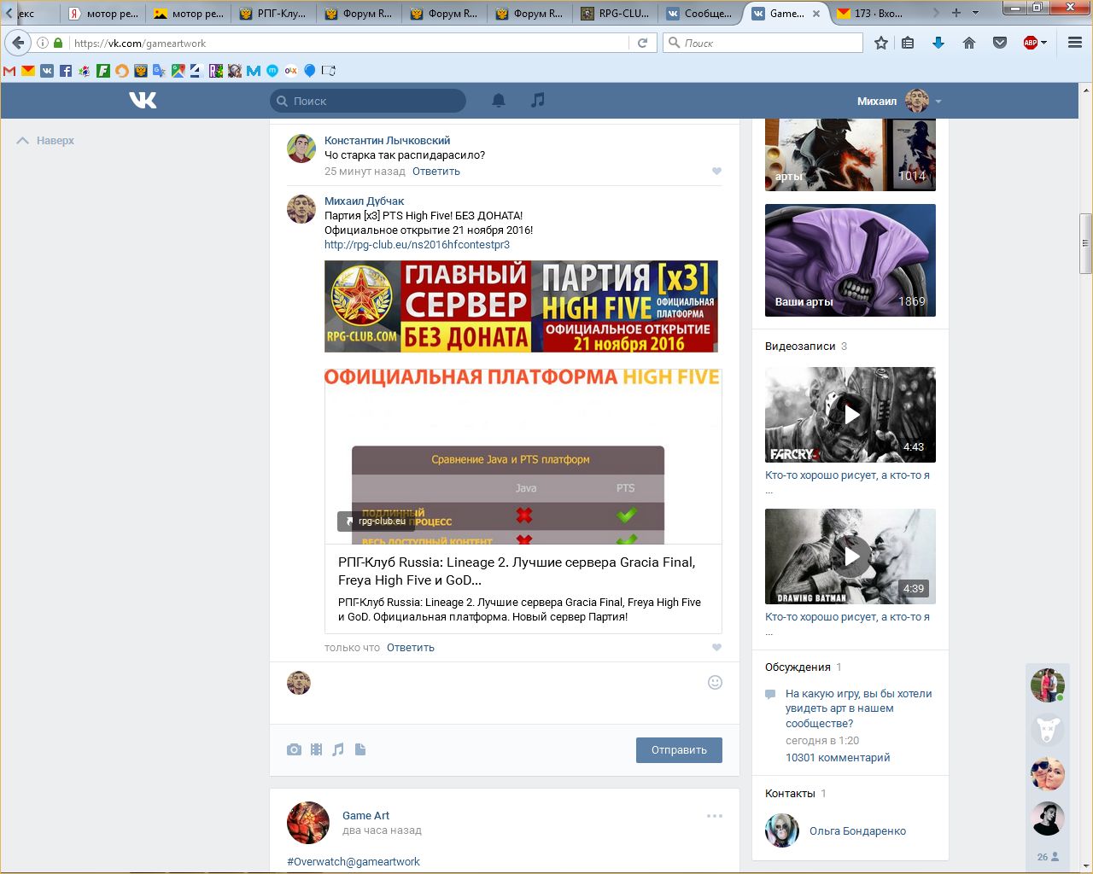Open Михаил account dropdown menu
Viewport: 1093px width, 874px height.
coord(899,101)
